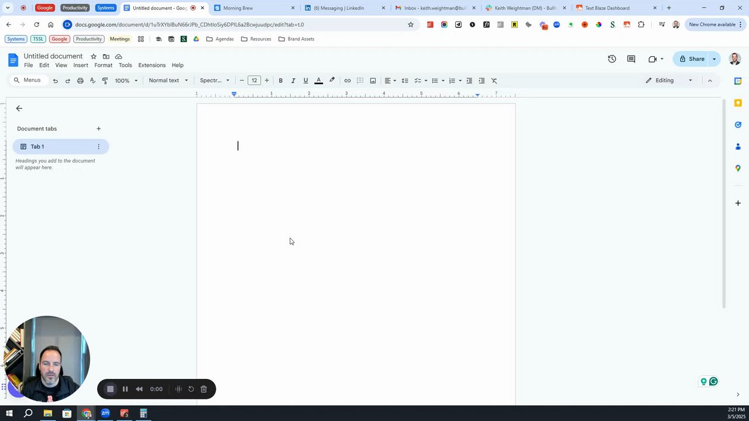Viewport: 749px width, 421px height.
Task: Insert a link from the toolbar
Action: point(347,81)
